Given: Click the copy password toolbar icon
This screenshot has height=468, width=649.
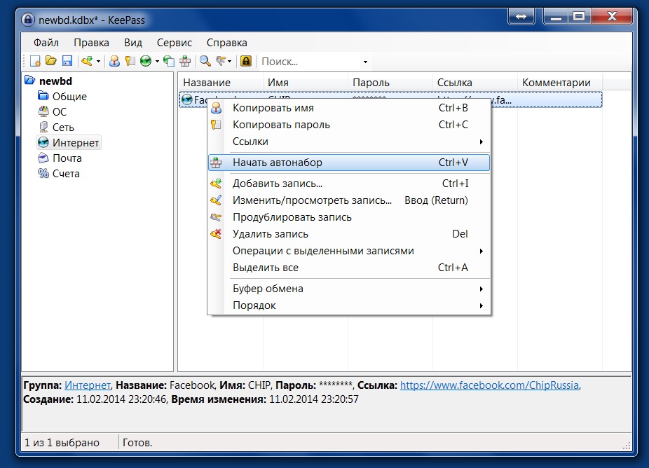Looking at the screenshot, I should click(x=130, y=62).
